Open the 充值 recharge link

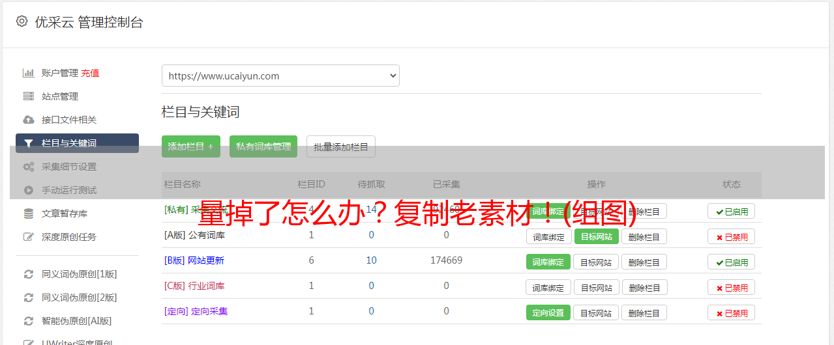coord(90,73)
